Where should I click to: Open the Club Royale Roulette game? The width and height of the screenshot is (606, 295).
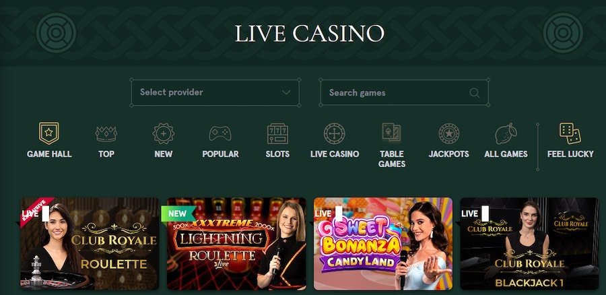[90, 244]
